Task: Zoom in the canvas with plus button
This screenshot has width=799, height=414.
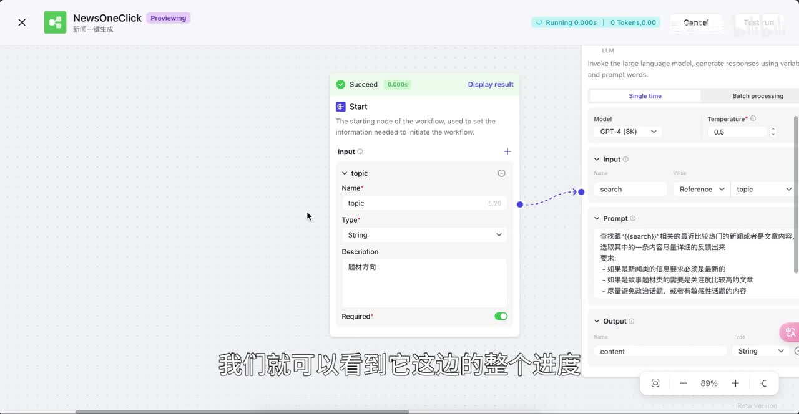Action: coord(735,383)
